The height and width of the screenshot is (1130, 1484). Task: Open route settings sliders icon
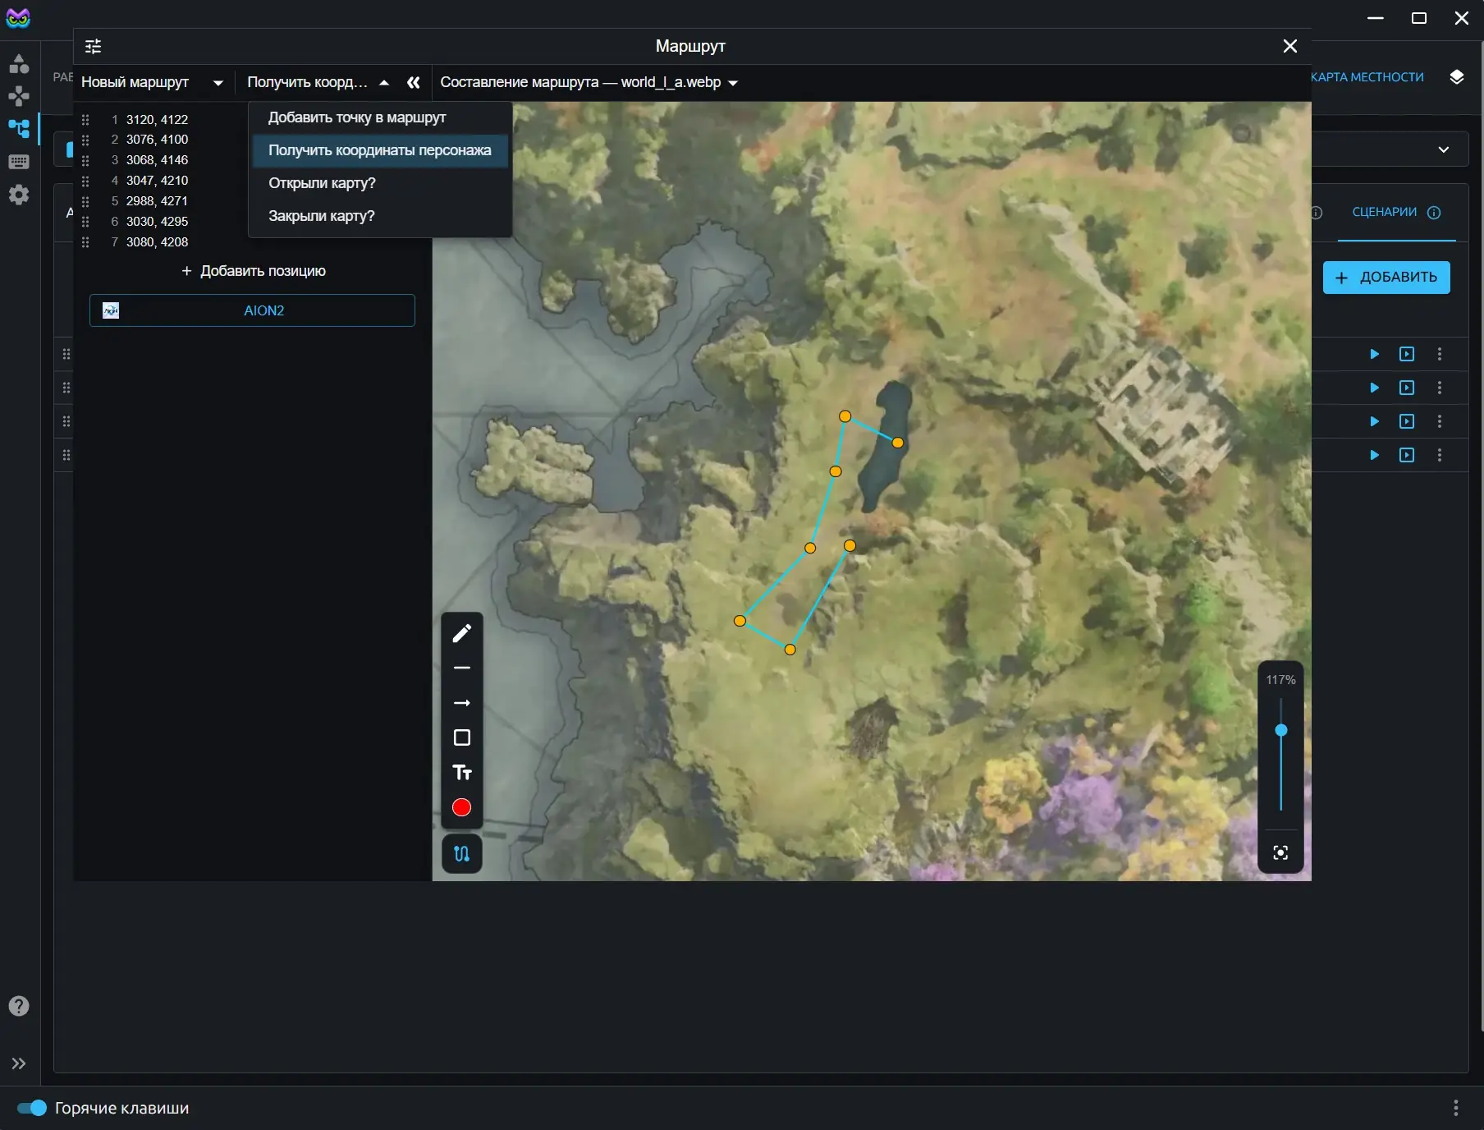pyautogui.click(x=94, y=46)
